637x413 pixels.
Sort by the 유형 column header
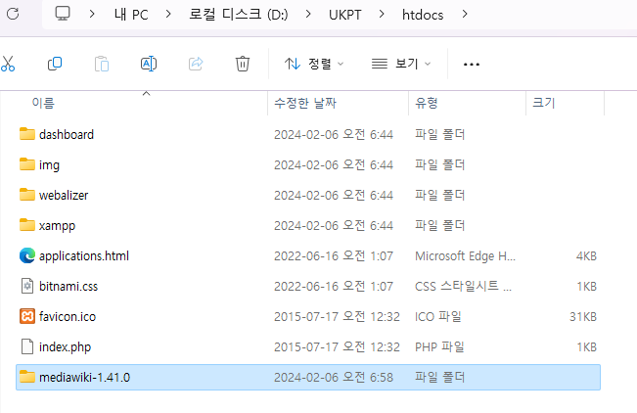[427, 104]
